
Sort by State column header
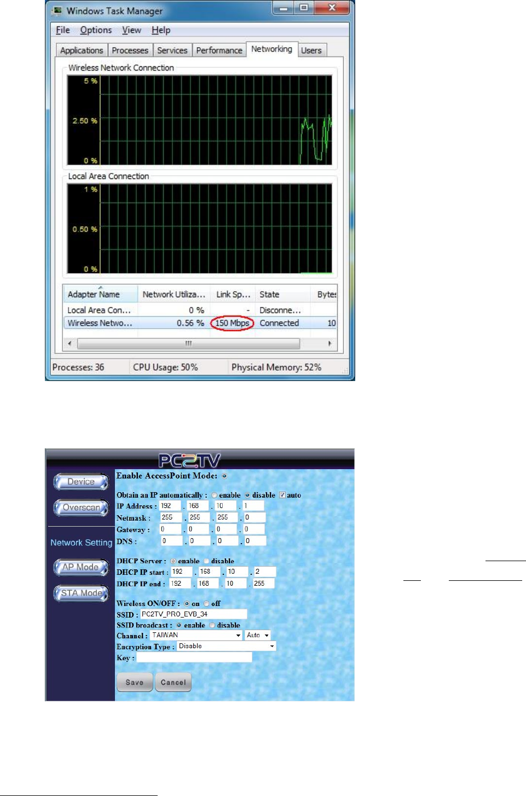click(282, 294)
